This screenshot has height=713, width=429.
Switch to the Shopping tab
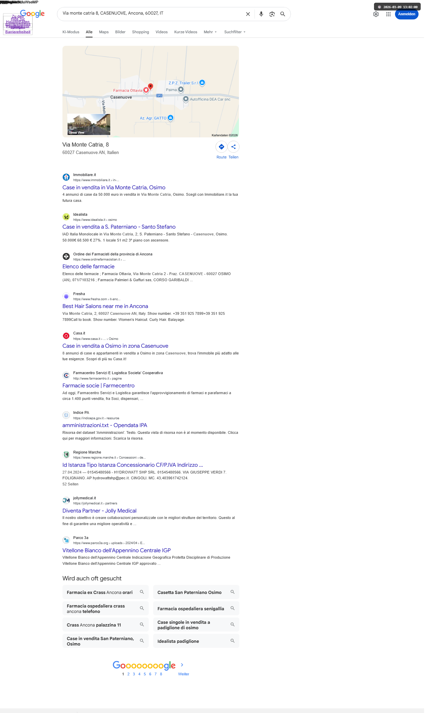point(141,32)
